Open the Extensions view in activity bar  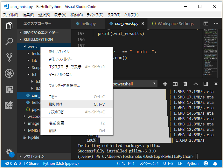[x=9, y=89]
